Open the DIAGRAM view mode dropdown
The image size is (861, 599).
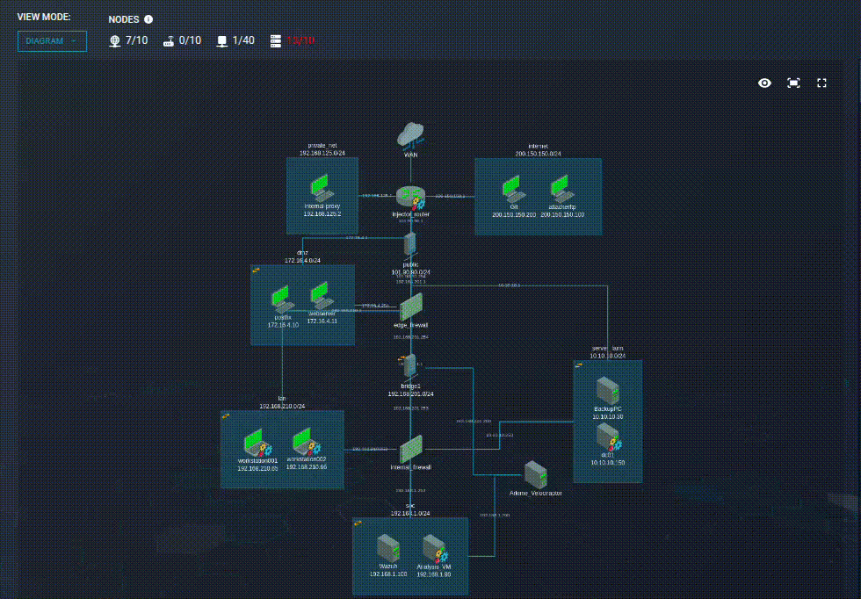52,41
